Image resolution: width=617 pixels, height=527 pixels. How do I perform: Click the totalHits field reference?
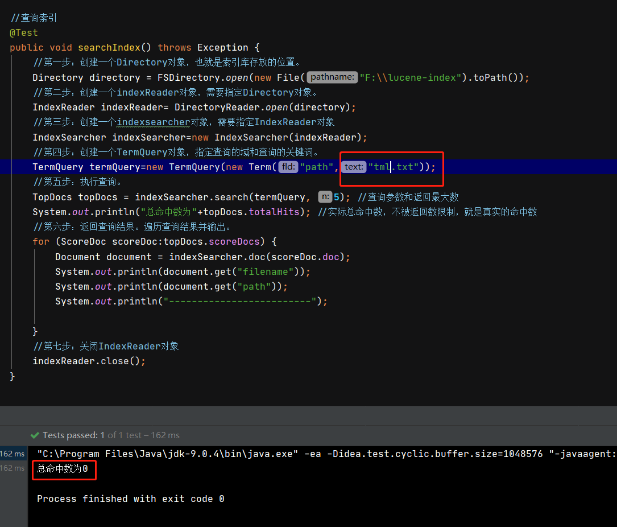(274, 212)
